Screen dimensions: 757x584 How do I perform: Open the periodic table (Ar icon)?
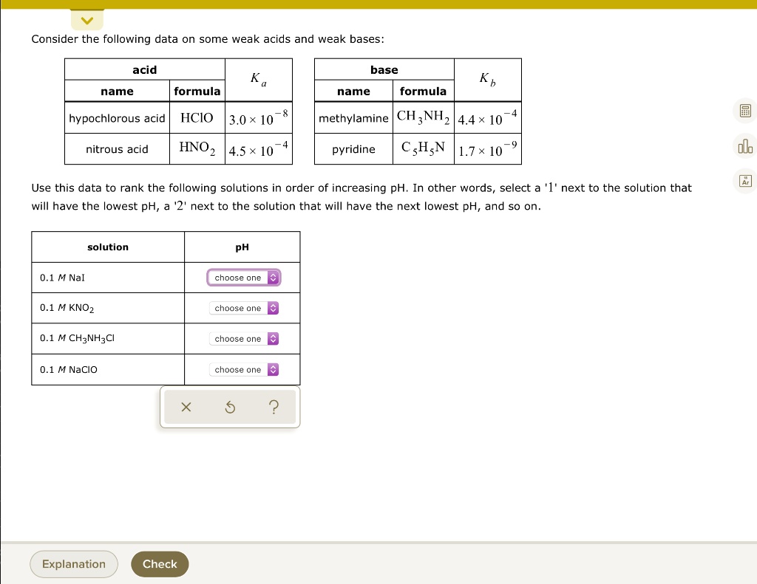[745, 180]
